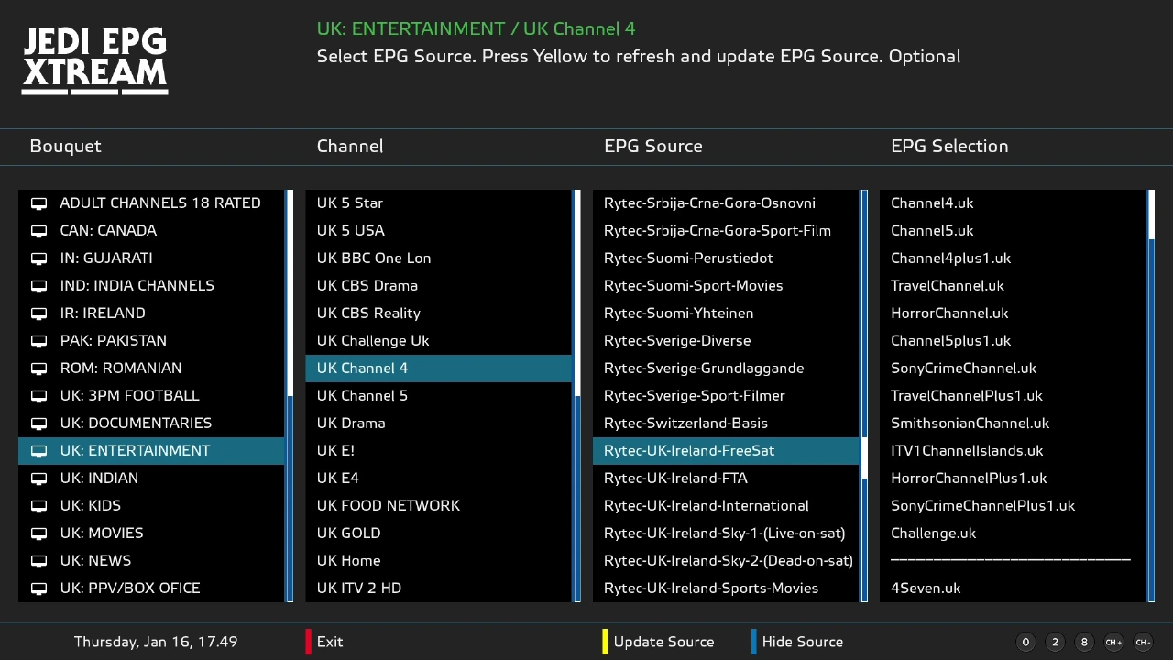Click the CH+ key icon

[1113, 643]
